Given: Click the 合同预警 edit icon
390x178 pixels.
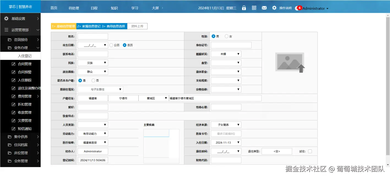Looking at the screenshot, I should point(13,72).
